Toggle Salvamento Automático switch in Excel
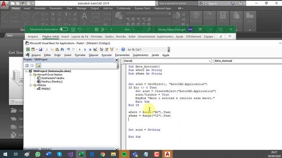 click(64, 29)
